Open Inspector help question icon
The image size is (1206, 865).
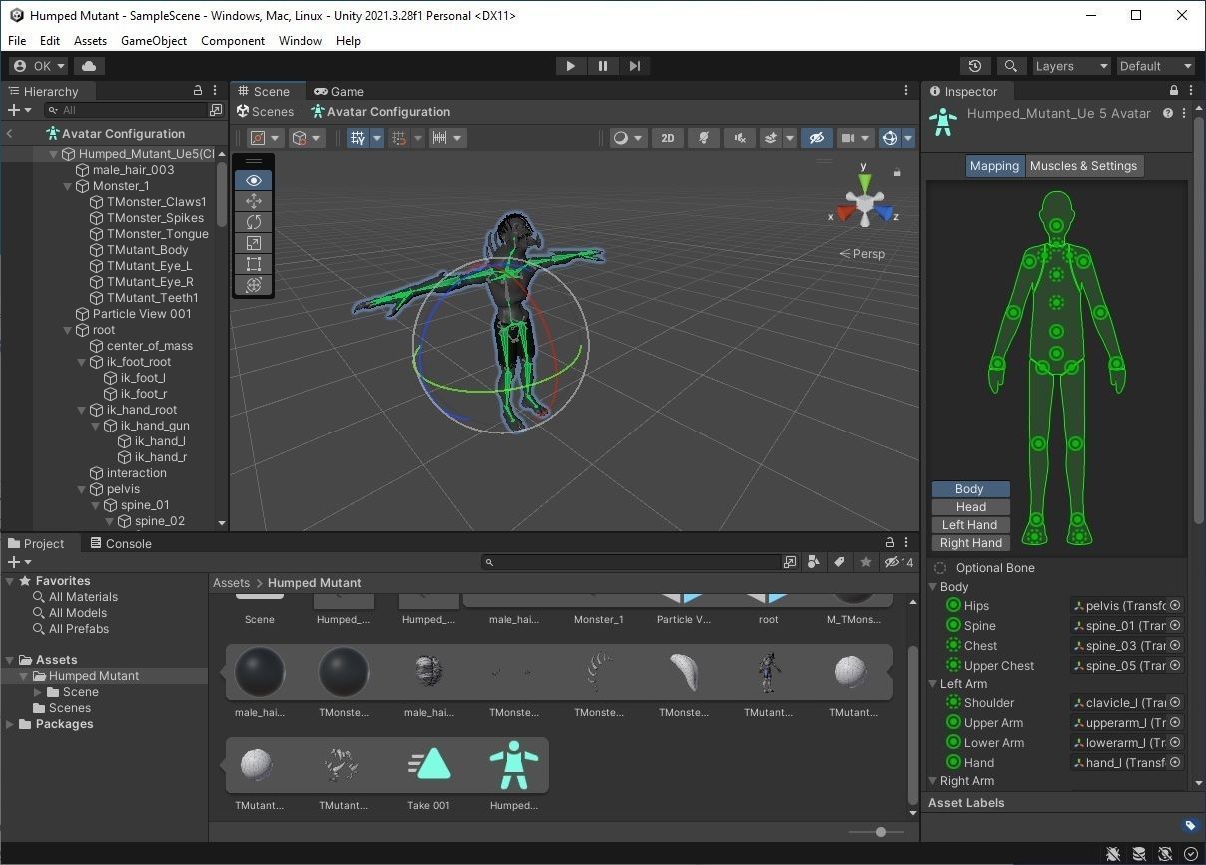[x=1167, y=113]
